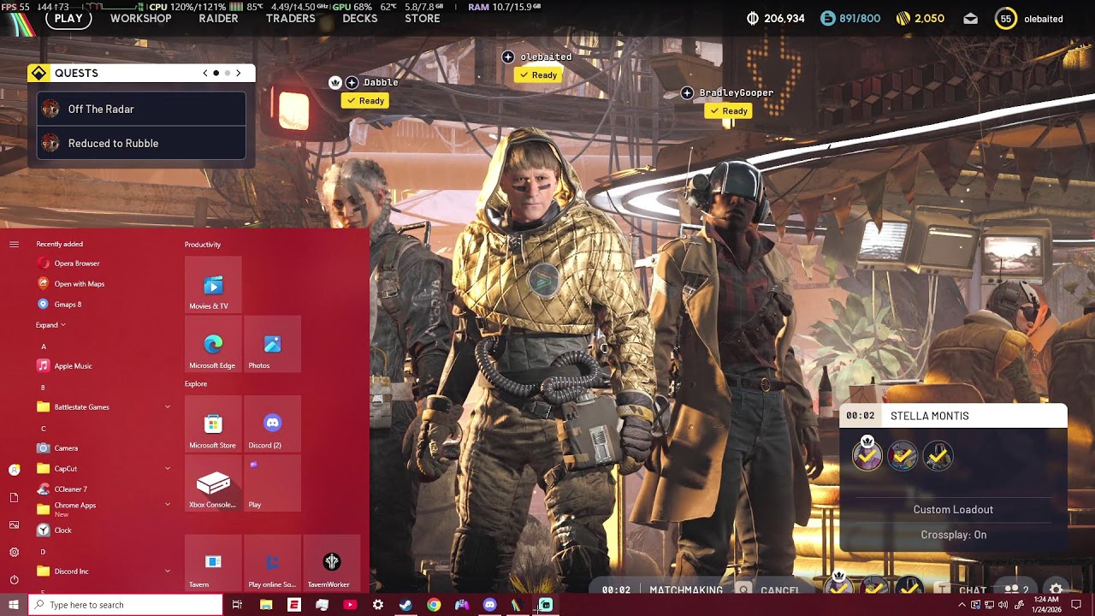Launch the TavernWorker tile
The height and width of the screenshot is (616, 1095).
331,563
